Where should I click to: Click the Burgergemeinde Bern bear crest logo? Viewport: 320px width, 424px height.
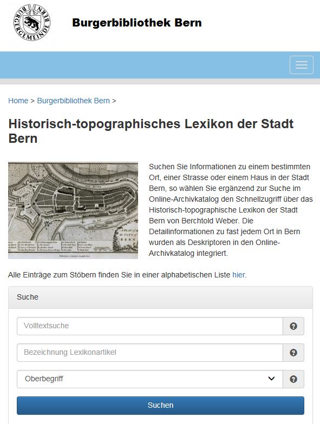coord(32,22)
